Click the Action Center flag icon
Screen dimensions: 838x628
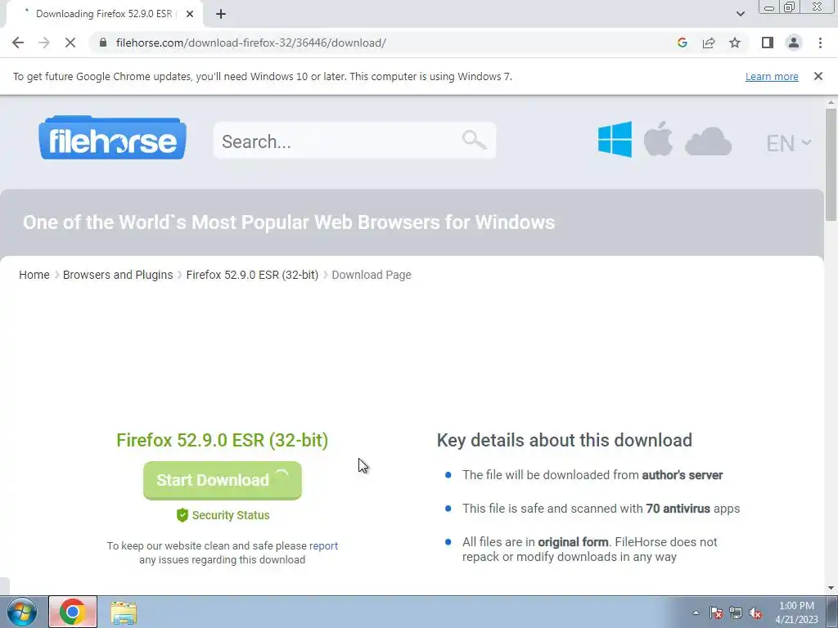tap(715, 612)
